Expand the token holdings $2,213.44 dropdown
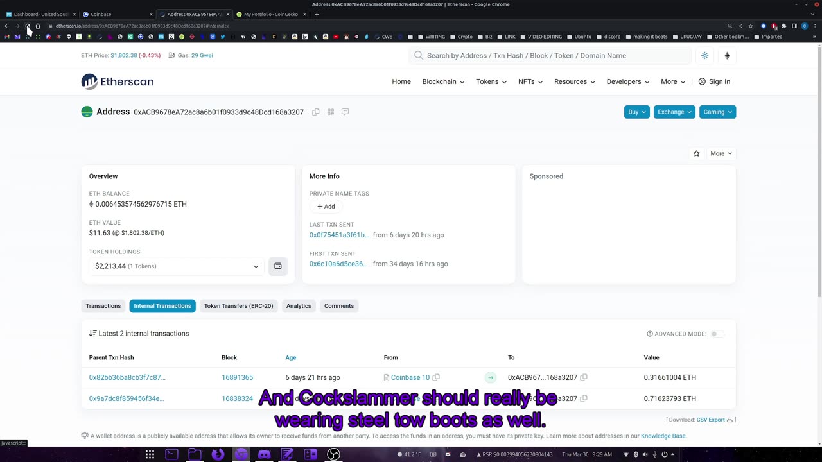Viewport: 822px width, 462px height. pos(177,266)
